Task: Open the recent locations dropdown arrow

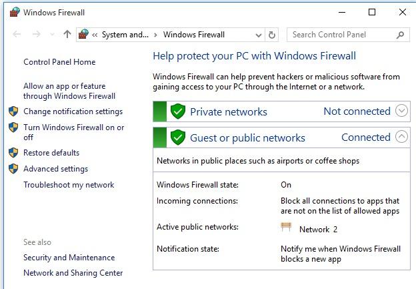Action: [52, 34]
